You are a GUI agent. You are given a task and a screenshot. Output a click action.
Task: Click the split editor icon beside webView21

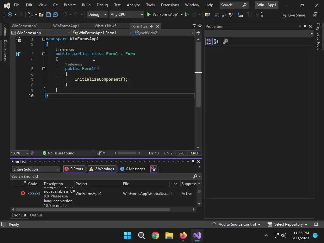point(198,33)
